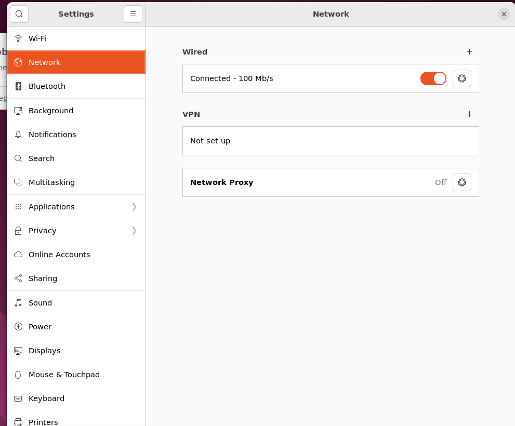
Task: Open Background settings panel
Action: [76, 111]
